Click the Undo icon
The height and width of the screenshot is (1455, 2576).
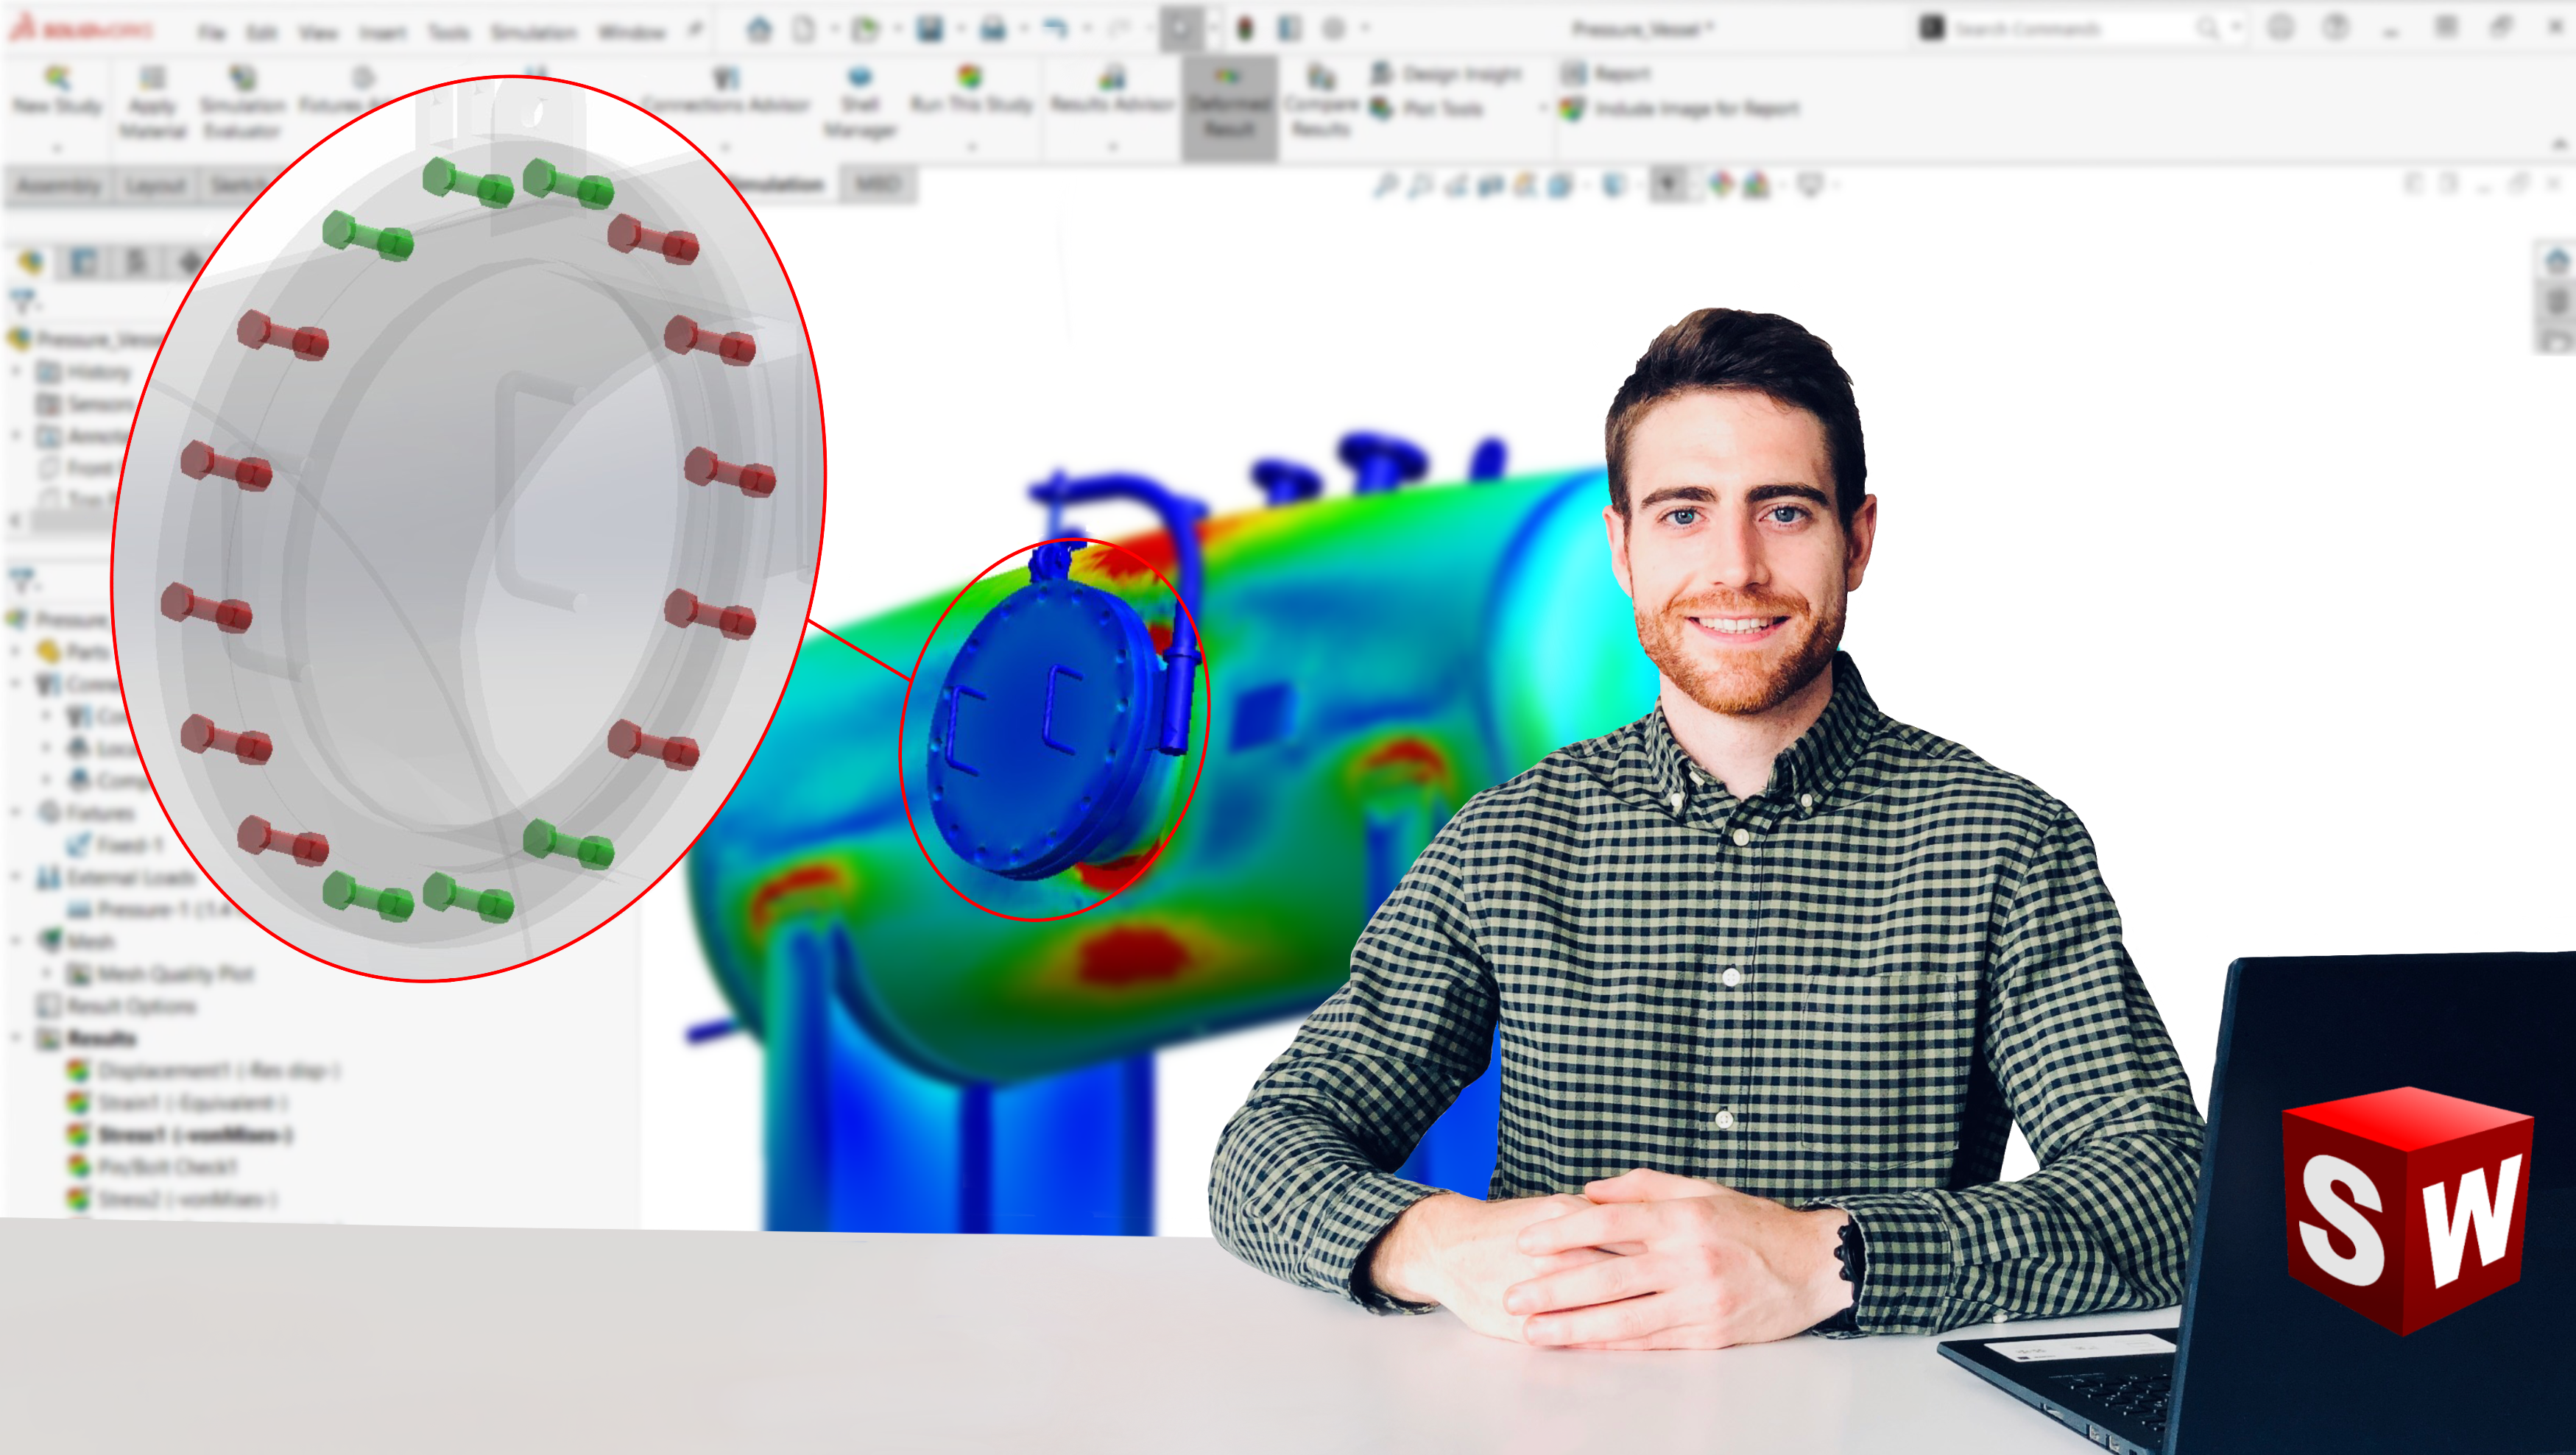coord(1056,29)
